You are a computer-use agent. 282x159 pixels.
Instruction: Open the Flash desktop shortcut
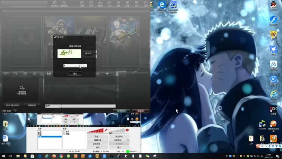[274, 21]
